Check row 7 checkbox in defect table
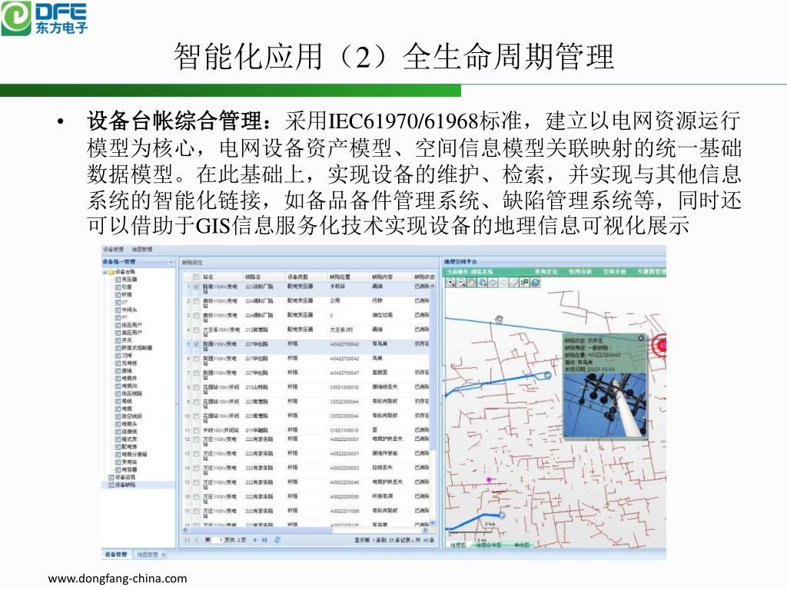The width and height of the screenshot is (787, 590). tap(196, 373)
